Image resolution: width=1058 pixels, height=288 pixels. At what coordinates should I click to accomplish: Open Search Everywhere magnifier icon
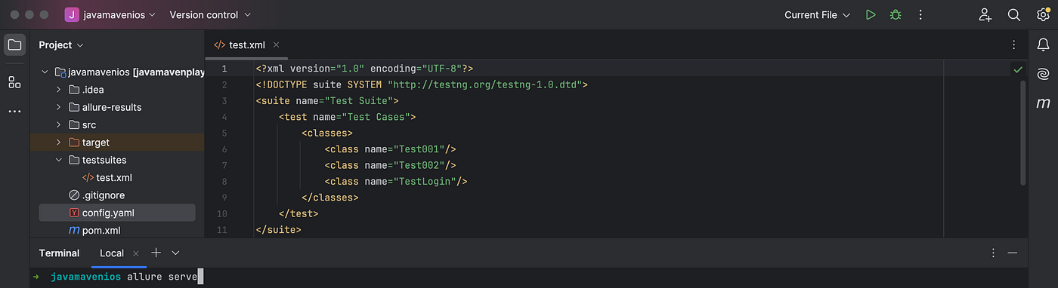1014,15
